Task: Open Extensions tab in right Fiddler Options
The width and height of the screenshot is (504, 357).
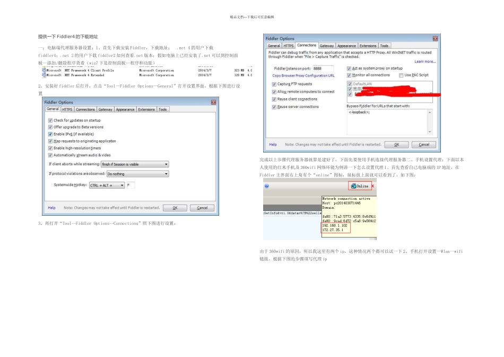Action: tap(368, 46)
